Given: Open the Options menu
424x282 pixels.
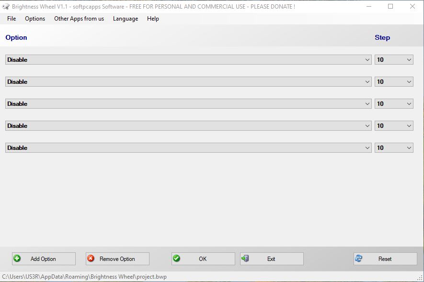Looking at the screenshot, I should pyautogui.click(x=35, y=19).
